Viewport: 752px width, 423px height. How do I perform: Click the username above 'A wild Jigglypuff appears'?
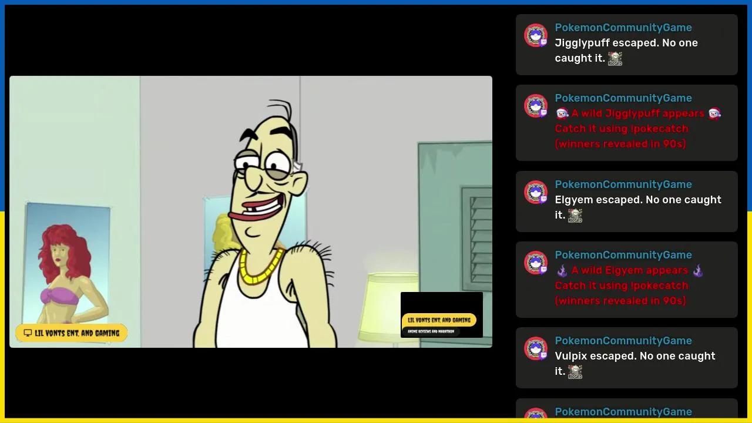point(623,98)
